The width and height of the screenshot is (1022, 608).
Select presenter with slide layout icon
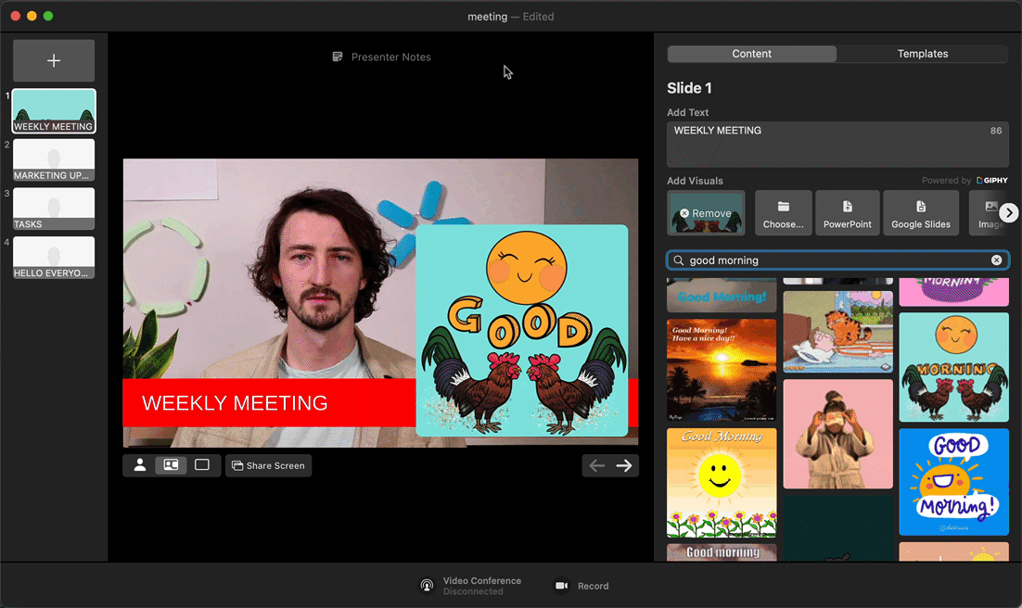click(171, 465)
